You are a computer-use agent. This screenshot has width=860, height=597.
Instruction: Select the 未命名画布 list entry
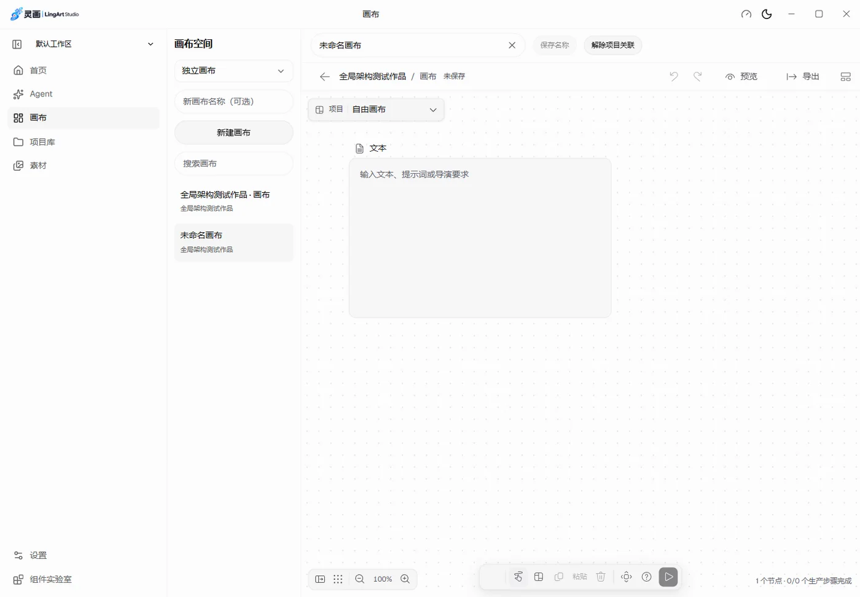coord(233,242)
